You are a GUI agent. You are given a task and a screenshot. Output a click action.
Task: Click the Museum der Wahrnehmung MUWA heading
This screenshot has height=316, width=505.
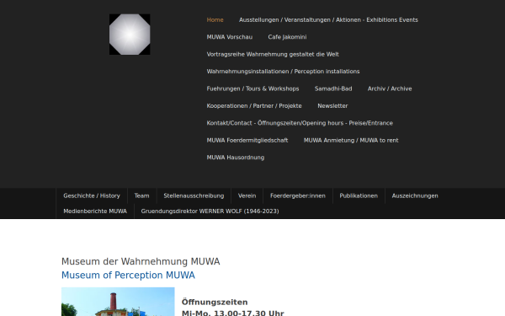tap(141, 261)
